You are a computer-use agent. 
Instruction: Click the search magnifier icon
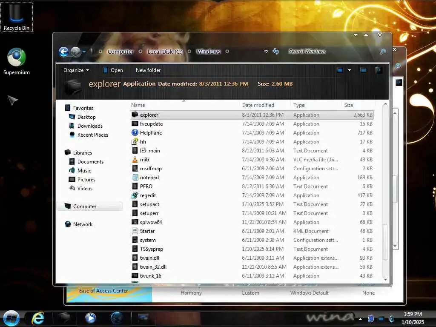point(383,52)
